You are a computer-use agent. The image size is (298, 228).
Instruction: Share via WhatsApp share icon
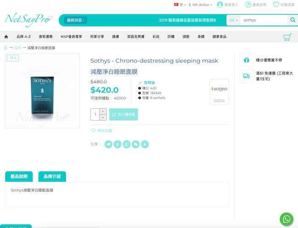(x=127, y=145)
